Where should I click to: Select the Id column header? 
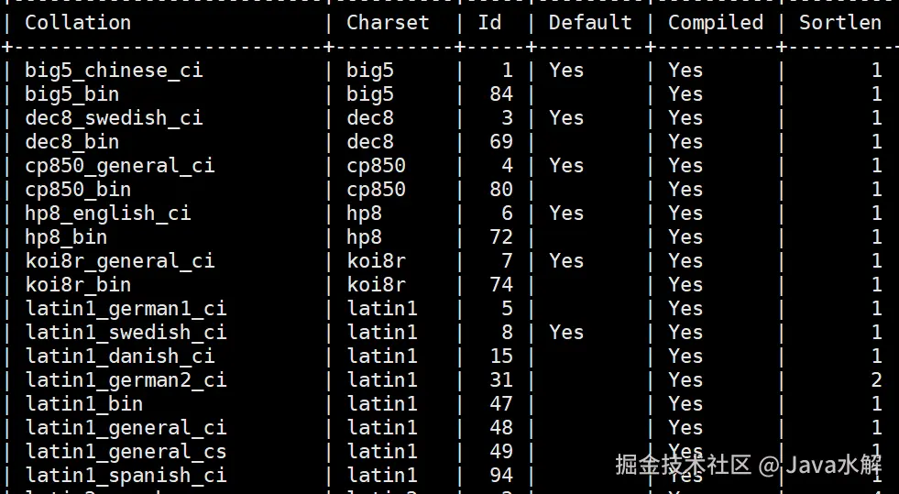click(x=490, y=22)
